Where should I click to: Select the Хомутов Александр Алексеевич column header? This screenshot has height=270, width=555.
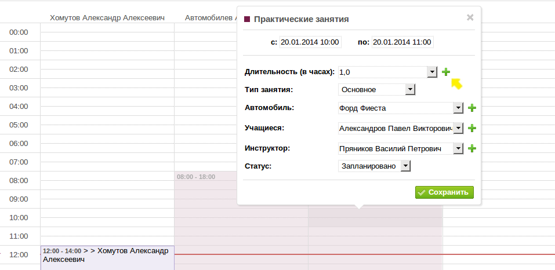[x=107, y=18]
